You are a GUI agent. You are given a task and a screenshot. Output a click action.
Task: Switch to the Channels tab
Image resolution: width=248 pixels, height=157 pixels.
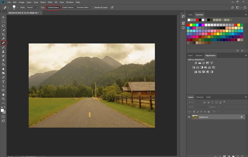(200, 97)
